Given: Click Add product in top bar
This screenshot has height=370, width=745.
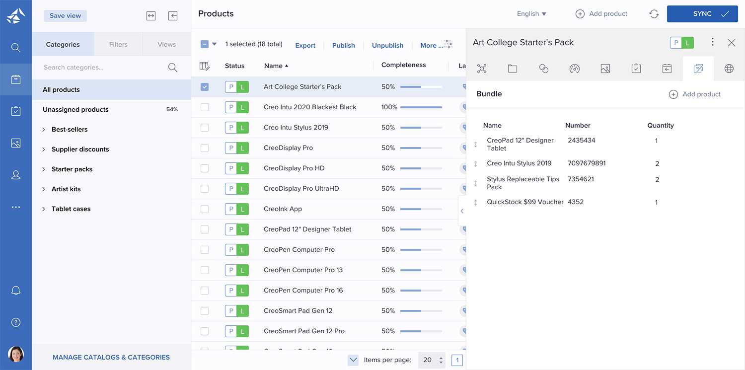Looking at the screenshot, I should pyautogui.click(x=601, y=14).
